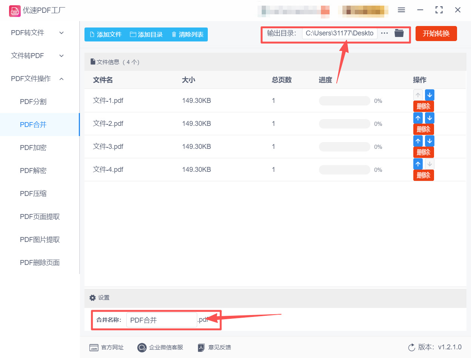Delete 文件-1.pdf from the list
The width and height of the screenshot is (471, 358).
pyautogui.click(x=423, y=106)
